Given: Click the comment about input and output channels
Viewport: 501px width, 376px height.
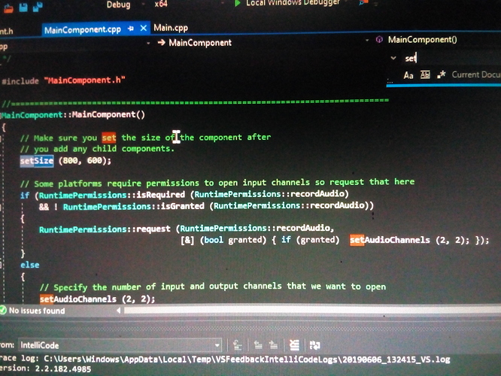Looking at the screenshot, I should pos(213,287).
